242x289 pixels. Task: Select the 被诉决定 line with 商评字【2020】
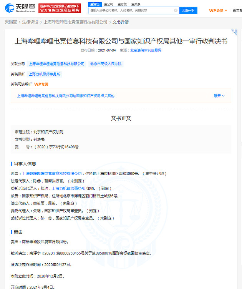pyautogui.click(x=81, y=253)
